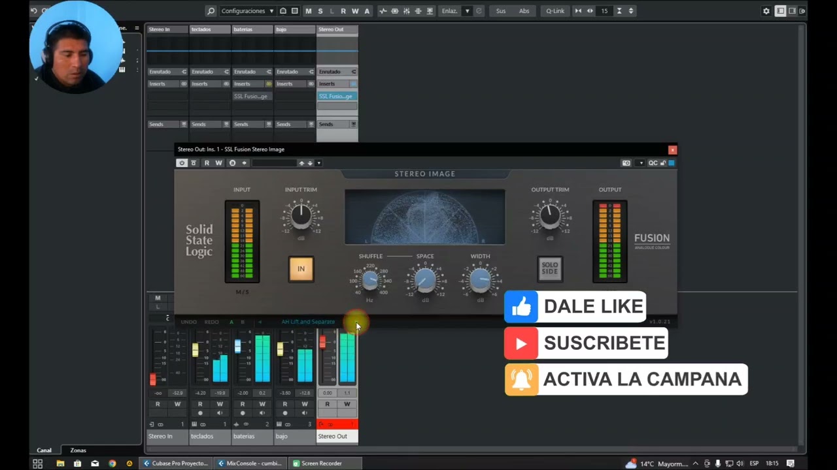The height and width of the screenshot is (470, 837).
Task: Open Cubase Pro Proyecto taskbar item
Action: [177, 463]
